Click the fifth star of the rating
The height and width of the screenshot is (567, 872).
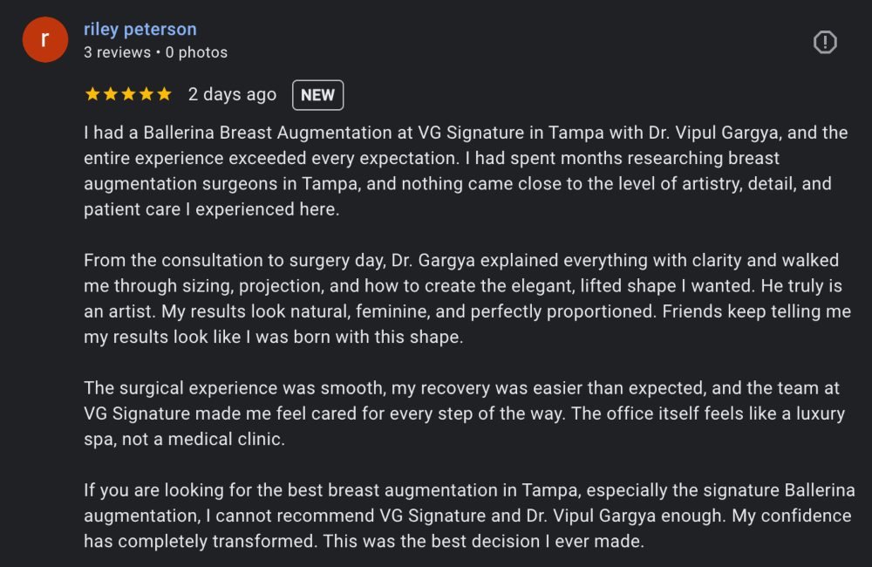pos(164,94)
